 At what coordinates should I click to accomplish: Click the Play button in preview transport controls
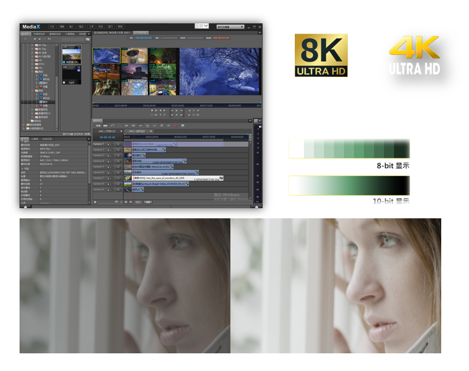point(176,110)
